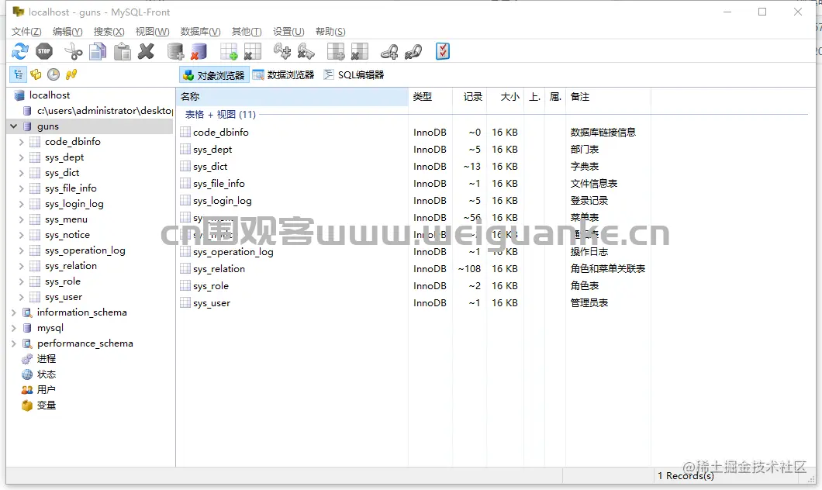This screenshot has height=490, width=822.
Task: Click the yellow folders explorer icon
Action: click(36, 74)
